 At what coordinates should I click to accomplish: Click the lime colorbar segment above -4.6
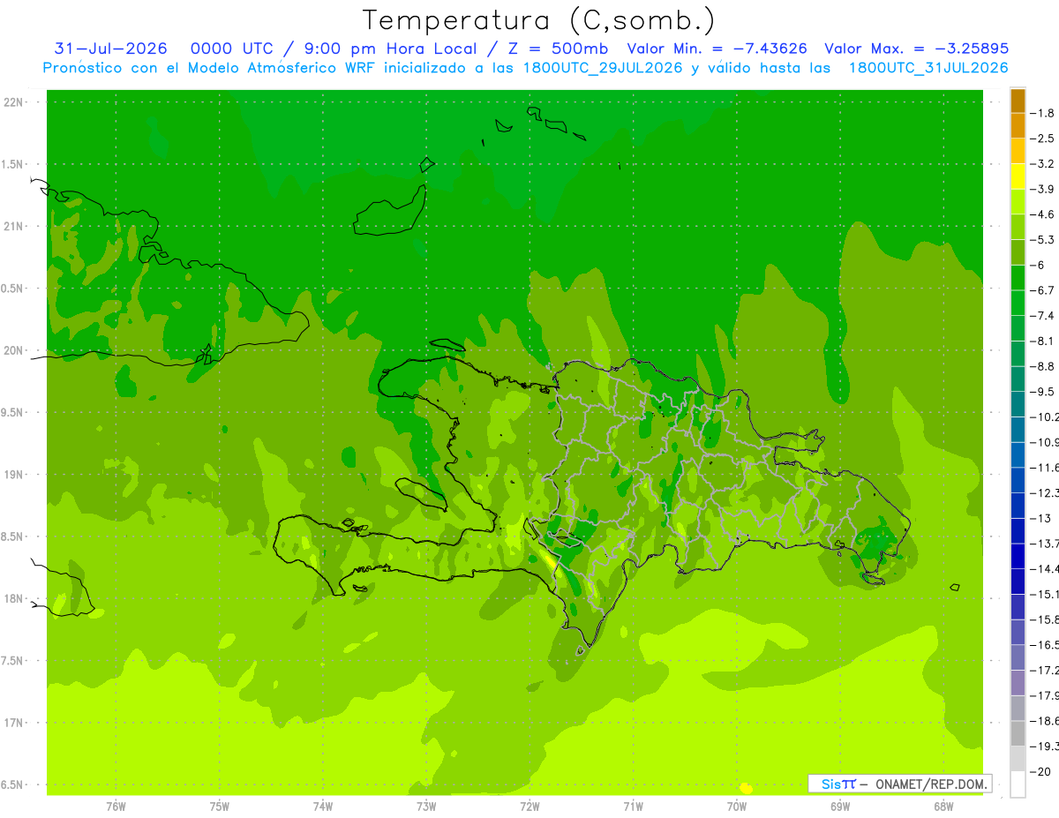tap(1018, 201)
